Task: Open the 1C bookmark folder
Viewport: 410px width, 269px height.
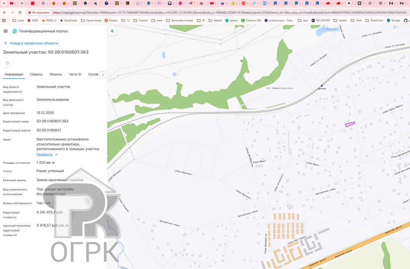Action: click(126, 20)
